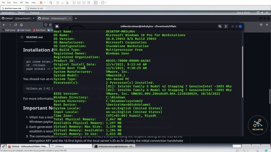This screenshot has width=271, height=152.
Task: Click the new tab icon in terminal header
Action: 57,26
